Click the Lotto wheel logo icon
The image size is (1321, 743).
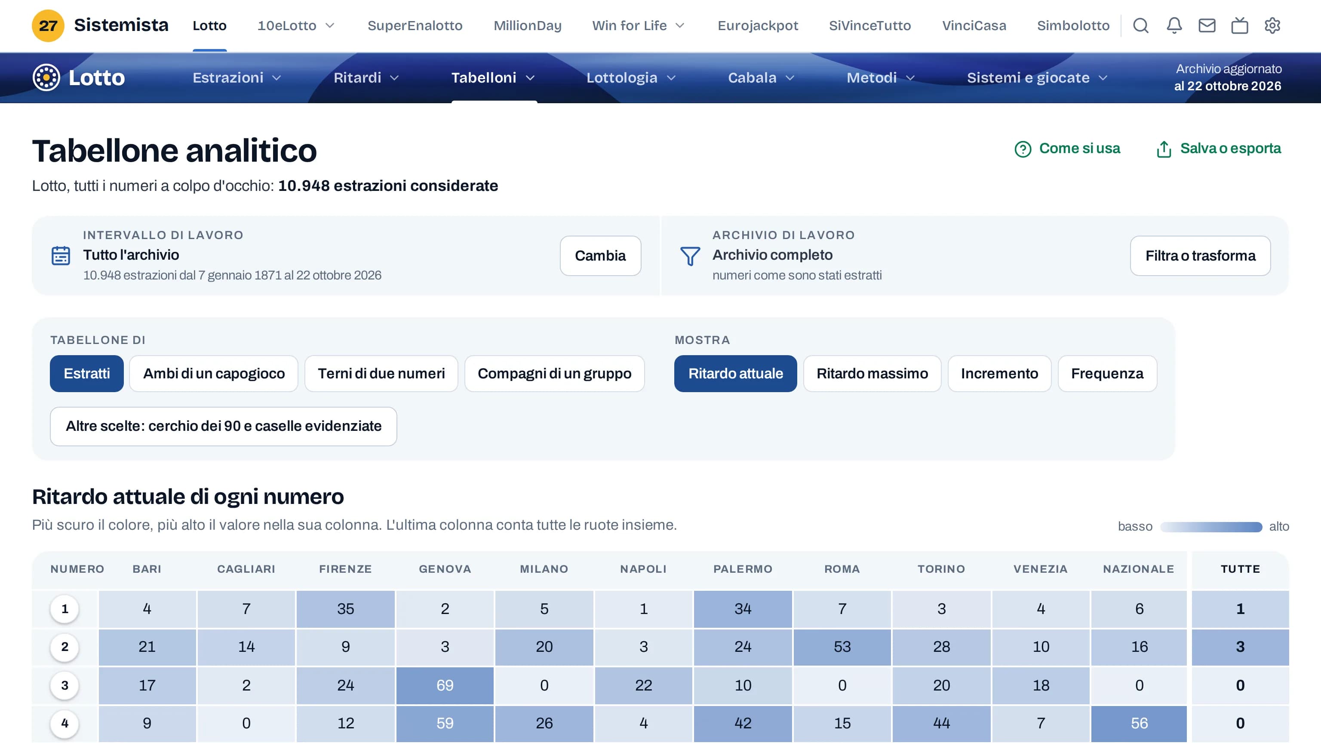pyautogui.click(x=46, y=77)
